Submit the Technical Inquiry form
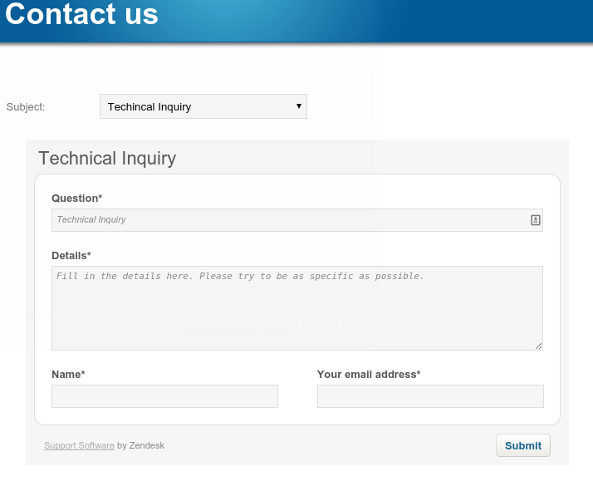 coord(523,445)
